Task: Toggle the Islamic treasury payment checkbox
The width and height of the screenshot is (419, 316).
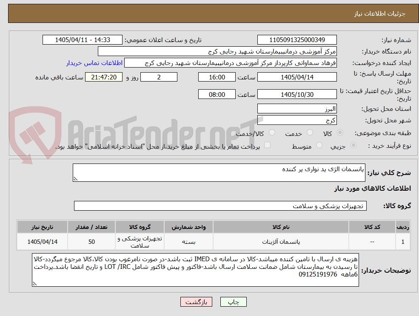Action: click(x=267, y=145)
